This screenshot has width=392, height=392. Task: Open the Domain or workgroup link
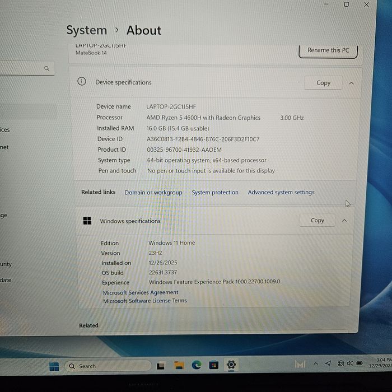tap(153, 193)
